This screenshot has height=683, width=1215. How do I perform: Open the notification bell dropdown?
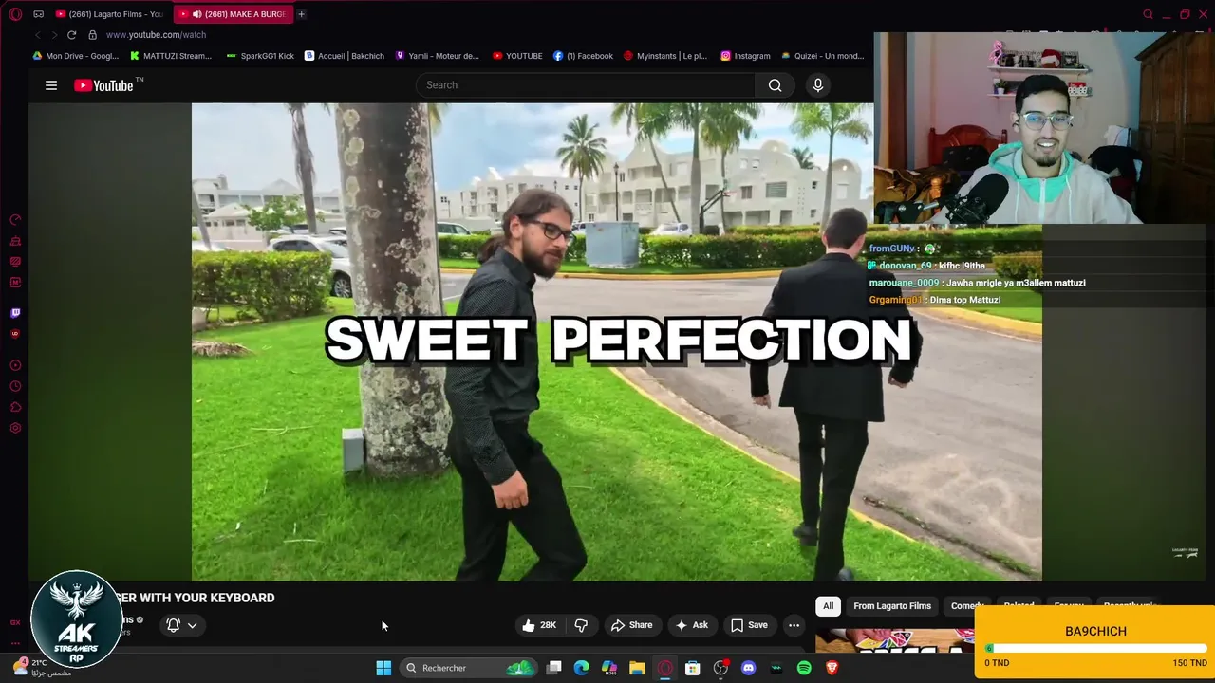tap(181, 625)
